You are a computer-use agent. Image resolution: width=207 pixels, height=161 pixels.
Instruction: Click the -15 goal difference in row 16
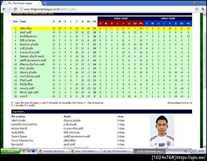coord(88,88)
